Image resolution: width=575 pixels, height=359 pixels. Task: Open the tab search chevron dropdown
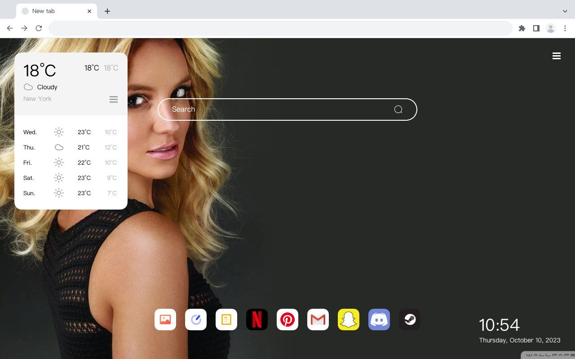click(565, 11)
